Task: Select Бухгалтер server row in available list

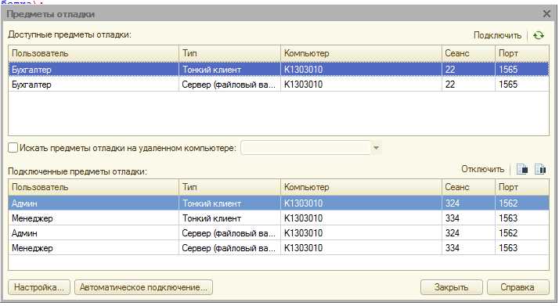Action: (279, 85)
